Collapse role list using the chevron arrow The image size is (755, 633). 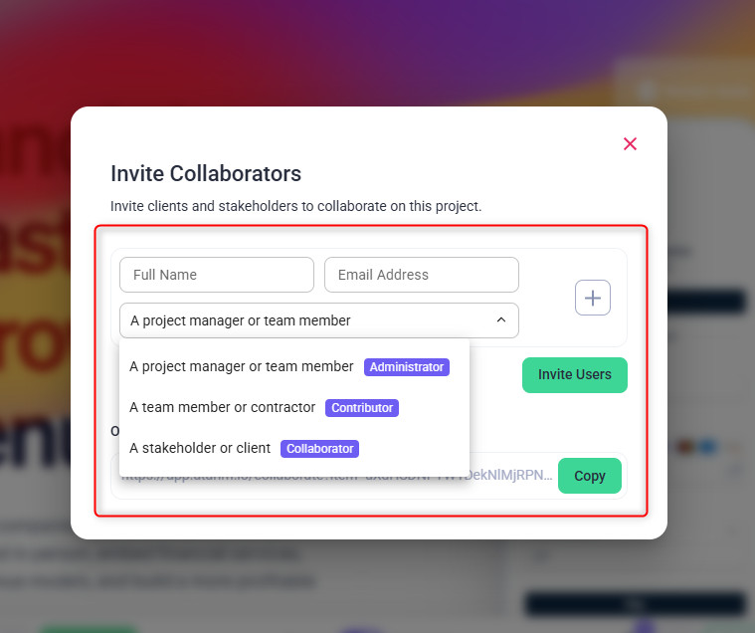click(x=500, y=319)
